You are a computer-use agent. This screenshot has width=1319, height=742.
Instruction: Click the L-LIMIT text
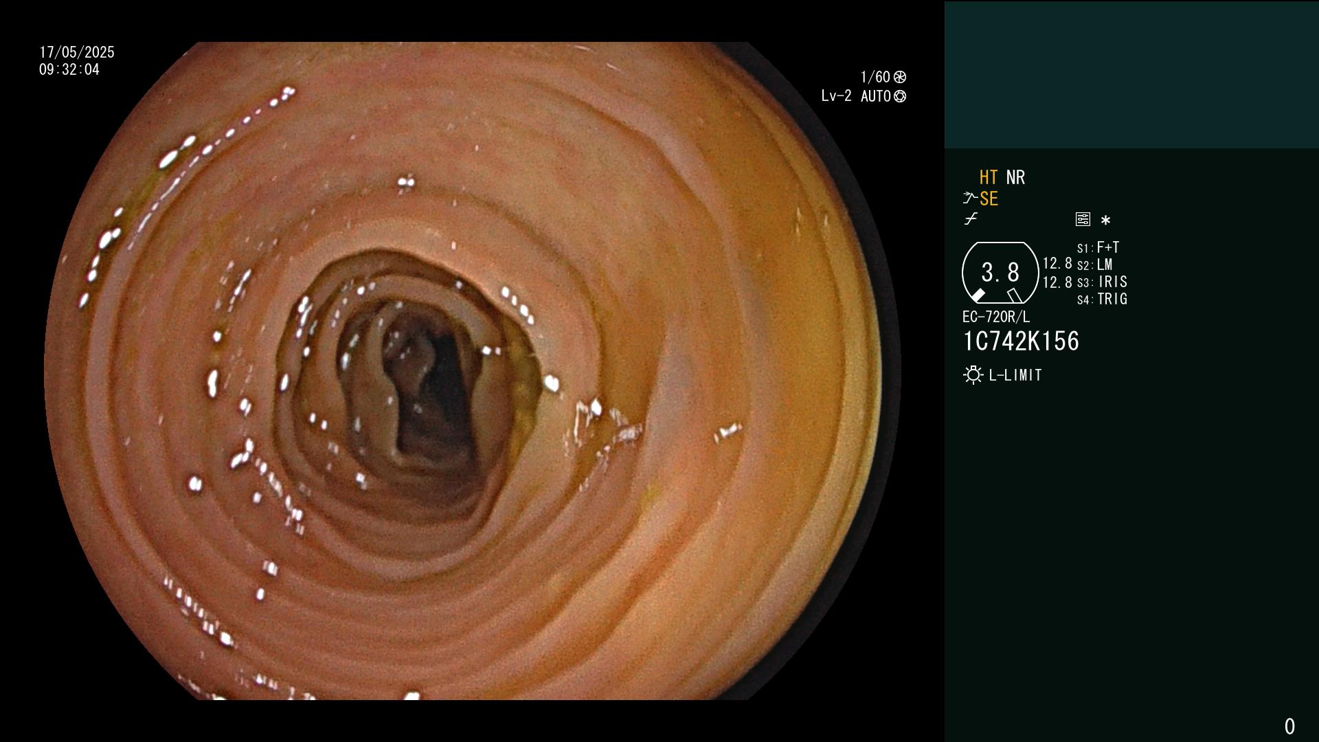click(x=1015, y=375)
